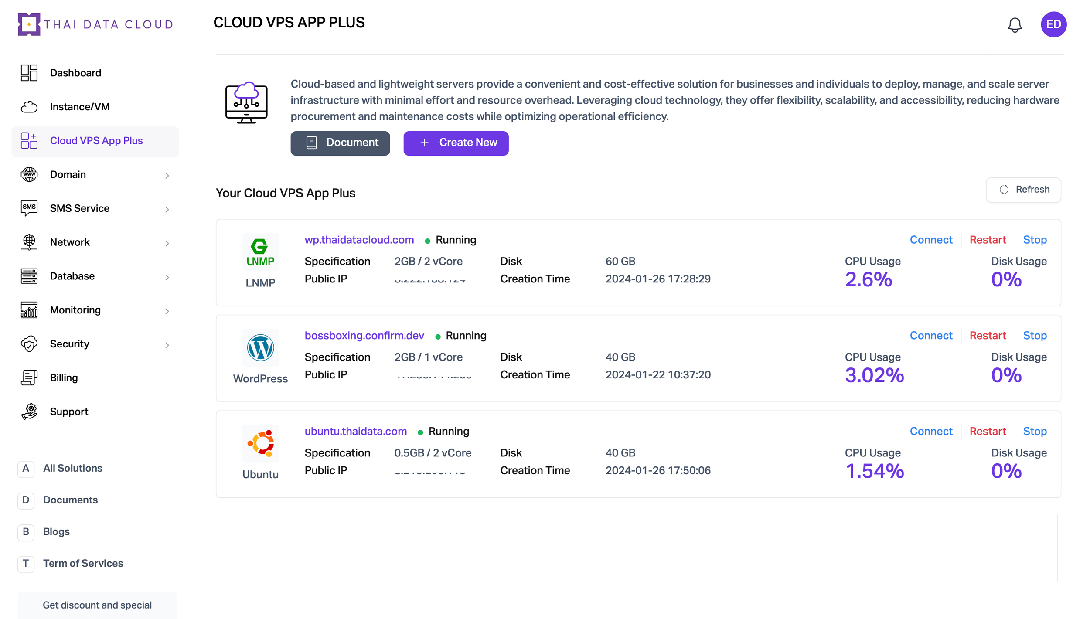Click the Cloud VPS App Plus icon
The height and width of the screenshot is (619, 1090).
pyautogui.click(x=29, y=141)
